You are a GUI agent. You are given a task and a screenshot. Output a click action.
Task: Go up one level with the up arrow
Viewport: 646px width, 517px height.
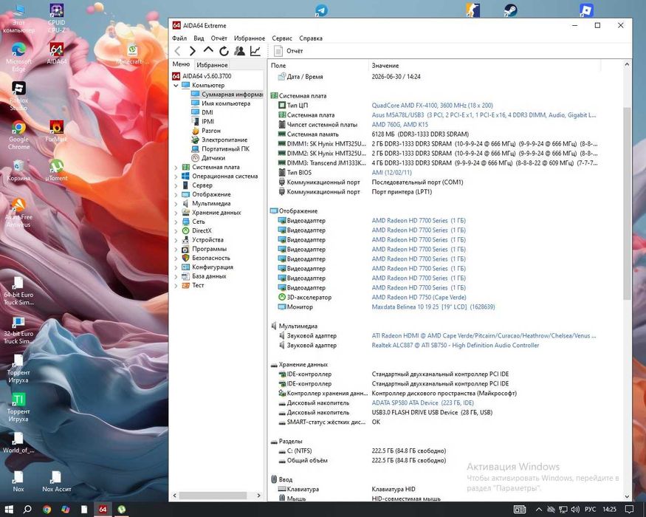click(208, 50)
